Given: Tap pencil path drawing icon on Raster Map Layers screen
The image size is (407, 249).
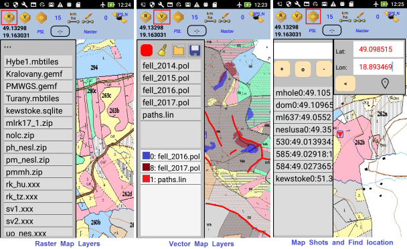Looking at the screenshot, I should point(88,17).
